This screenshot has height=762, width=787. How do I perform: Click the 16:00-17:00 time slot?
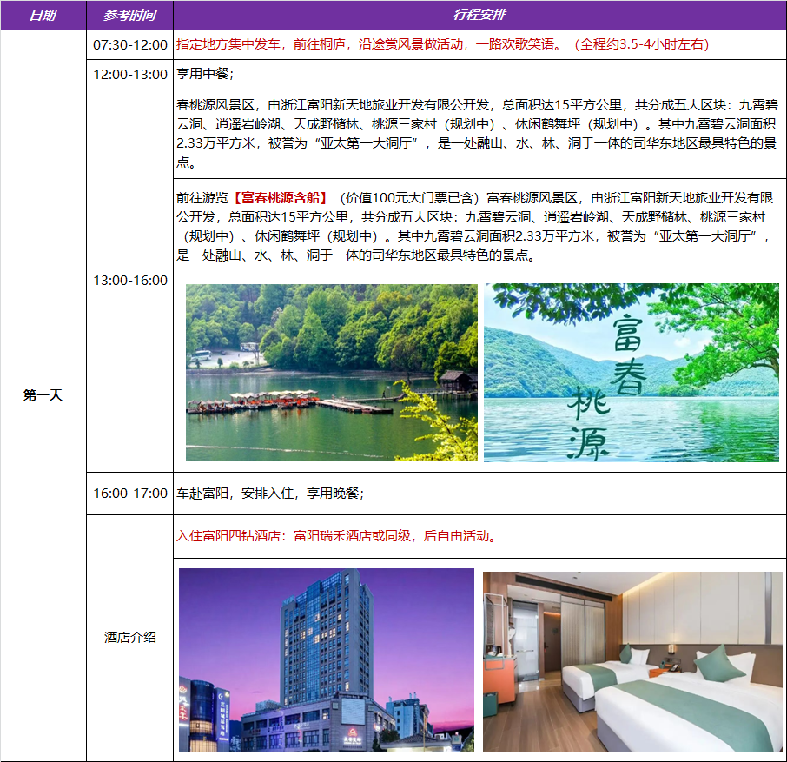pyautogui.click(x=129, y=494)
